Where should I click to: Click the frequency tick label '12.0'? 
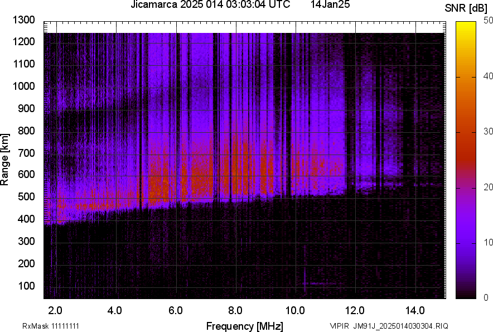(x=355, y=311)
